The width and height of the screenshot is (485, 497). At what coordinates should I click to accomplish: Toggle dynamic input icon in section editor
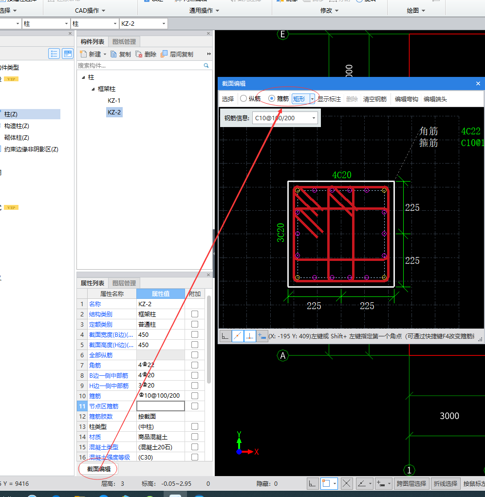click(262, 336)
